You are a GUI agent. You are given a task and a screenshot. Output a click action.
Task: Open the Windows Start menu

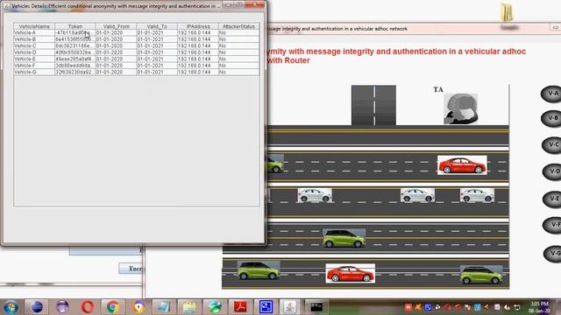click(x=11, y=307)
